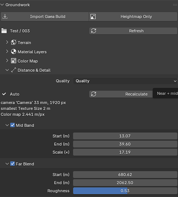This screenshot has width=178, height=197.
Task: Click the Heightmap Only button
Action: click(x=133, y=17)
